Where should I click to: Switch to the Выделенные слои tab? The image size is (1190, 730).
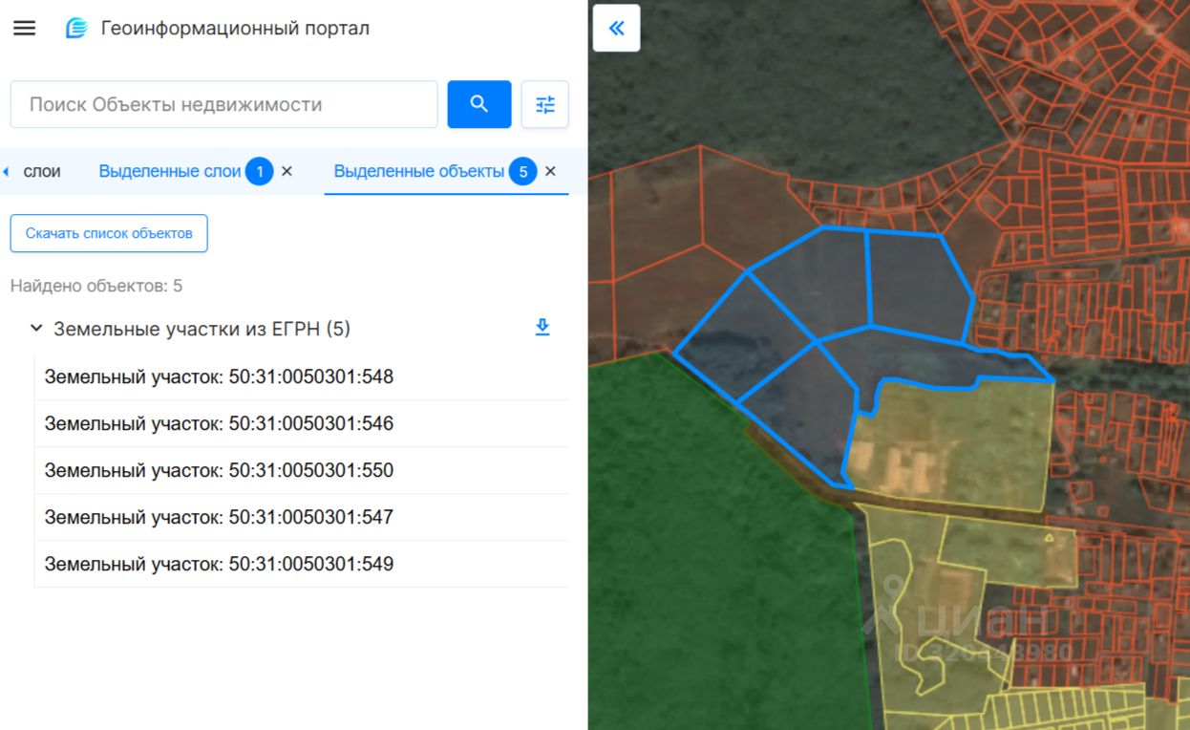coord(170,171)
